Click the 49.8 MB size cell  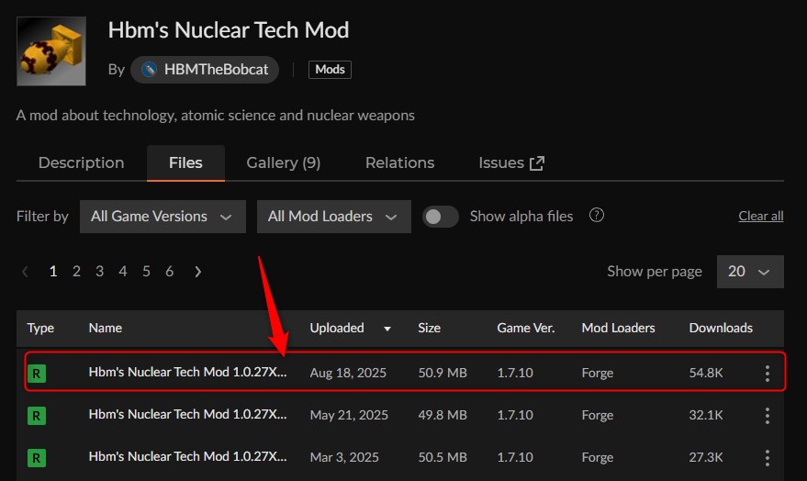click(443, 415)
